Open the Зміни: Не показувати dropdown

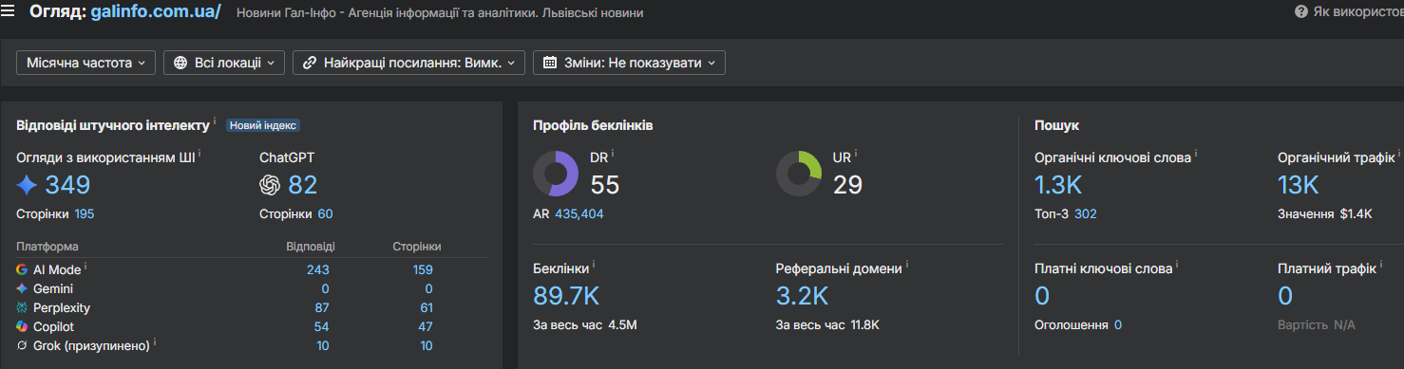click(629, 63)
